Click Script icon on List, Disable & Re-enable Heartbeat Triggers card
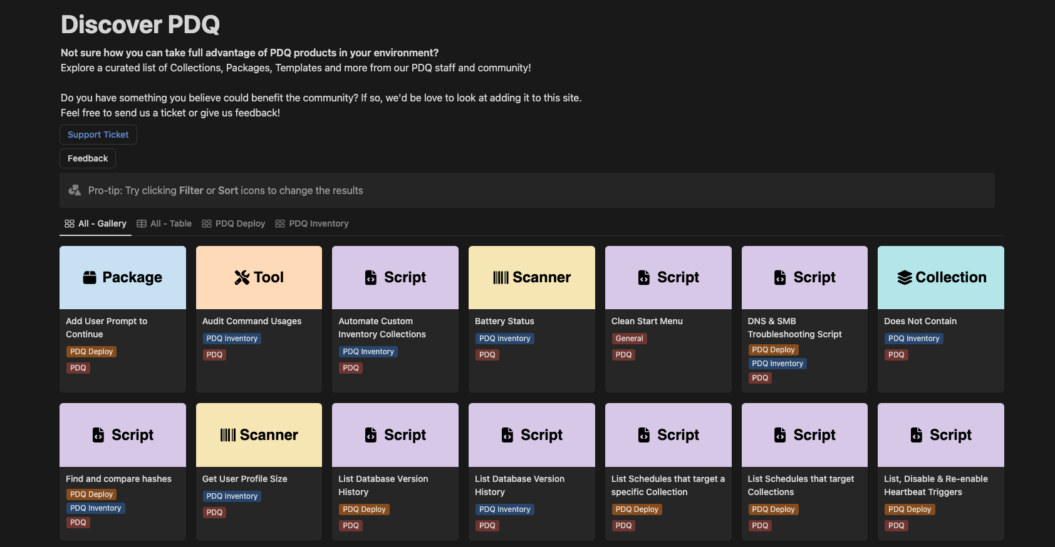The image size is (1055, 547). (917, 435)
